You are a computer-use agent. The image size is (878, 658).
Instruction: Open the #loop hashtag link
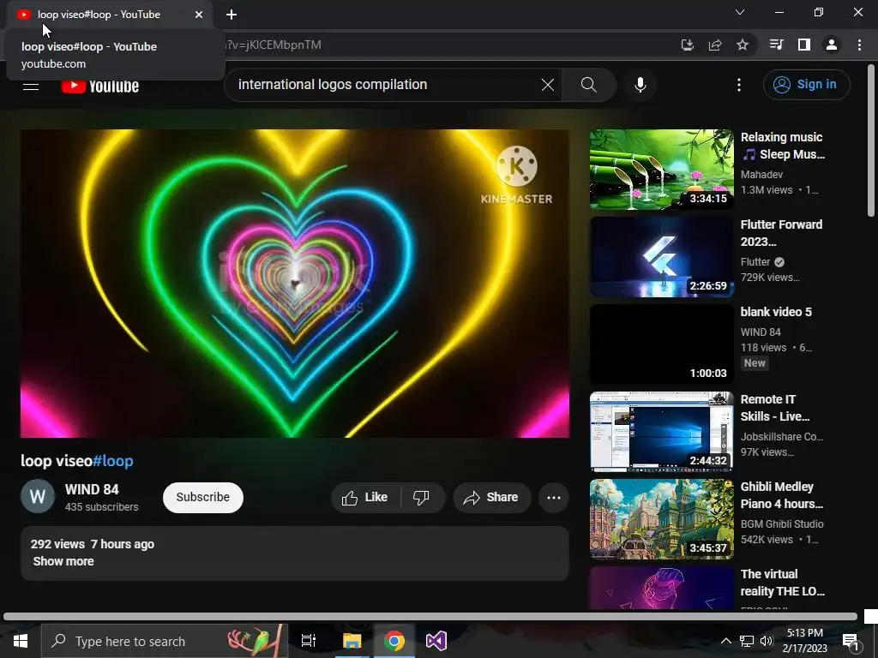tap(112, 461)
